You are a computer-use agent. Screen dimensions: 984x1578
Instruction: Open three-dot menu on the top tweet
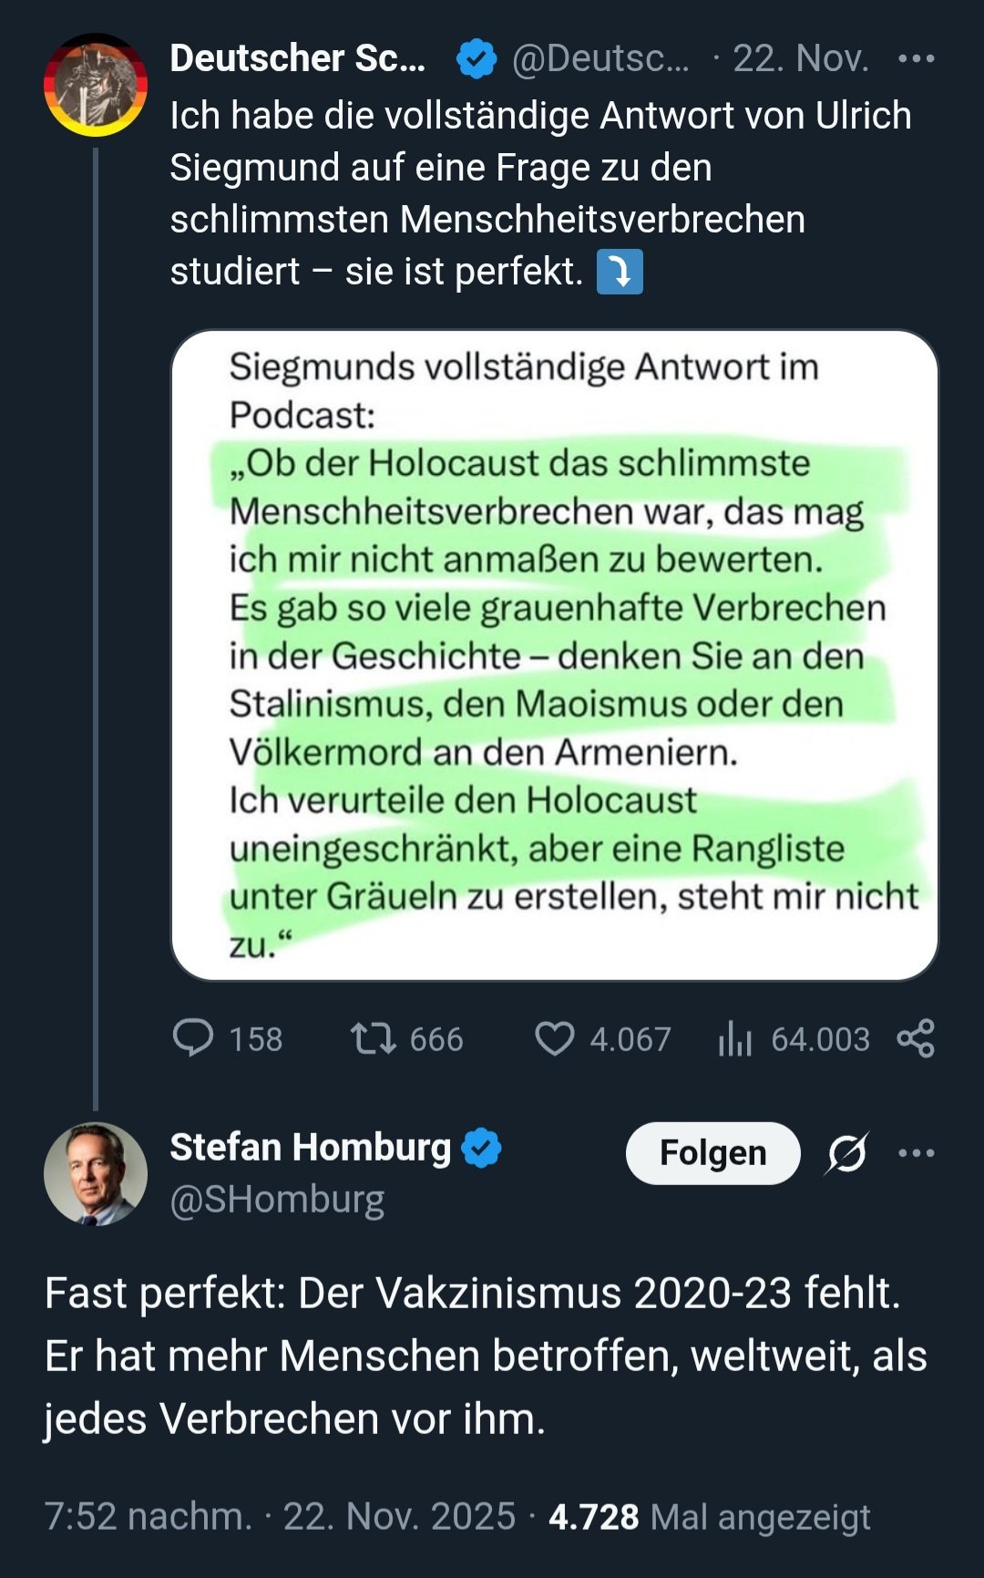916,59
